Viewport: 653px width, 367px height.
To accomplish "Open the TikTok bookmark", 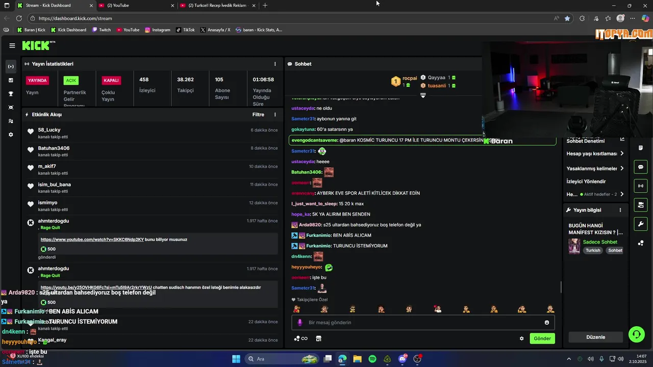I will pos(185,30).
